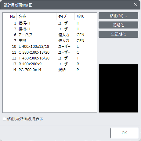Image resolution: width=141 pixels, height=141 pixels.
Task: Click the 全初期化 button
Action: click(118, 34)
